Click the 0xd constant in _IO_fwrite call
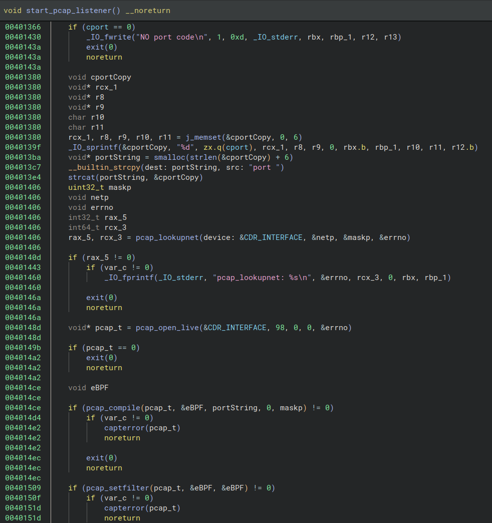492x523 pixels. pos(237,37)
